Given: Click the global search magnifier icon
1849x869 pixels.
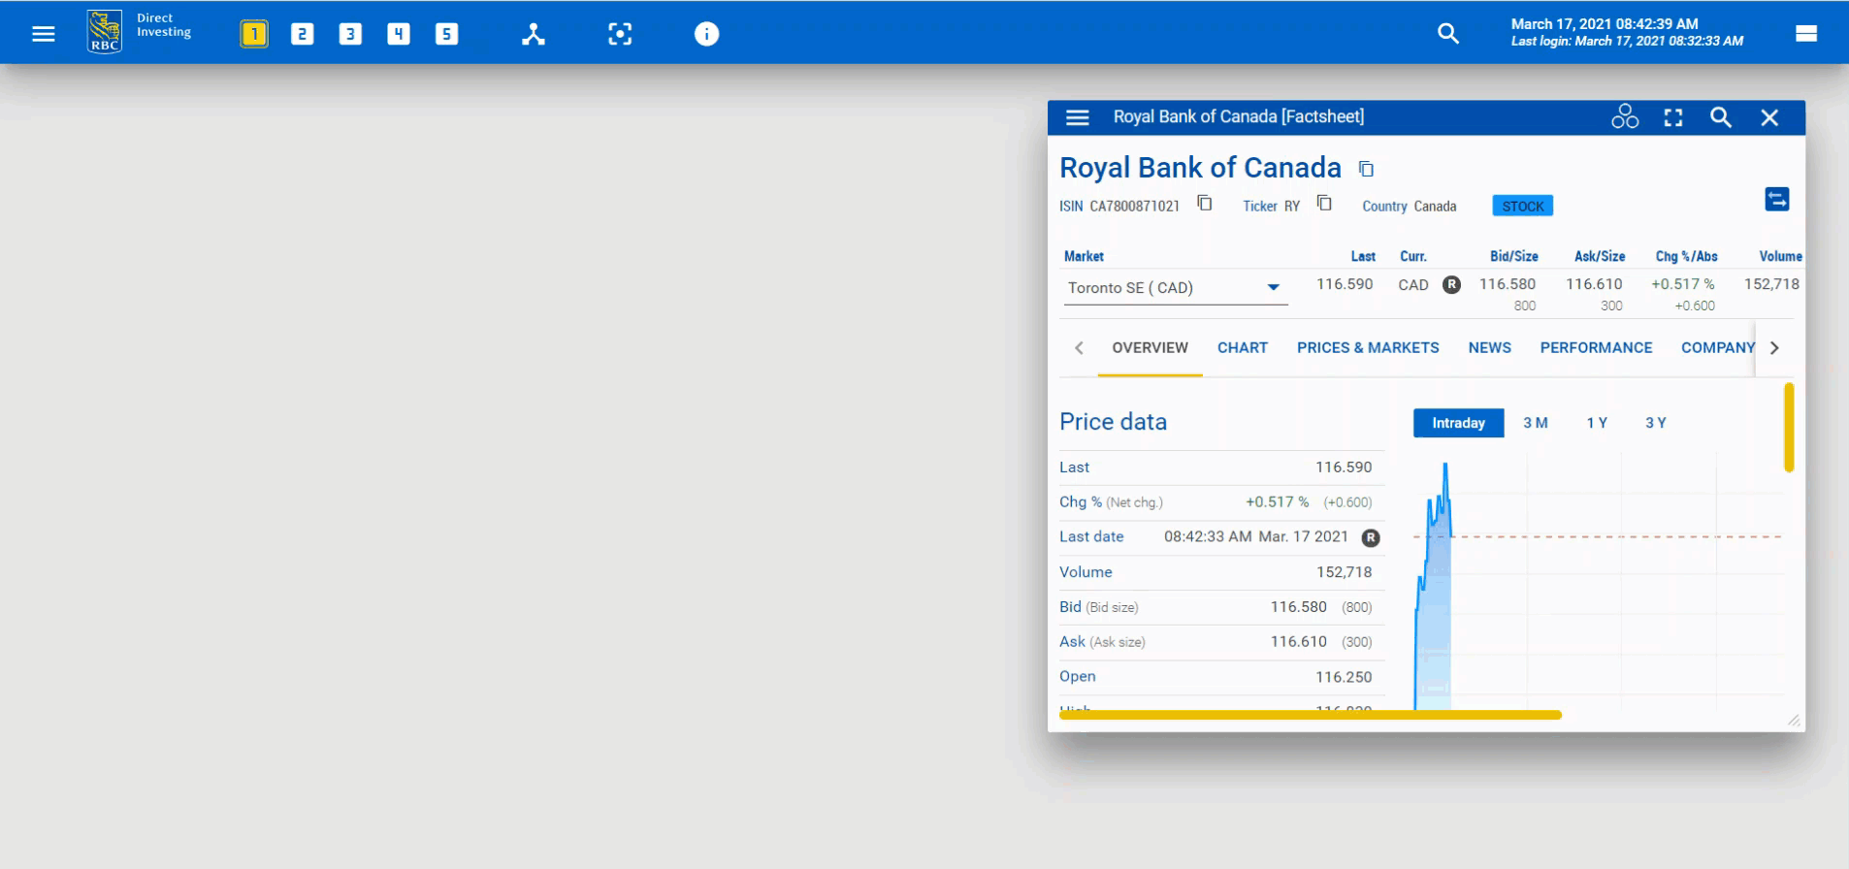Looking at the screenshot, I should point(1447,34).
